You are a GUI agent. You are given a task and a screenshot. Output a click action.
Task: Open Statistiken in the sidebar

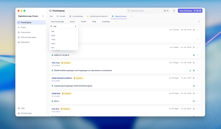tap(31, 42)
